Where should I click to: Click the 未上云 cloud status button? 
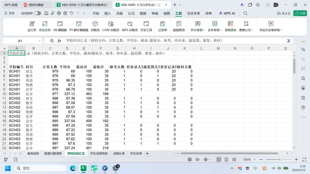[284, 13]
